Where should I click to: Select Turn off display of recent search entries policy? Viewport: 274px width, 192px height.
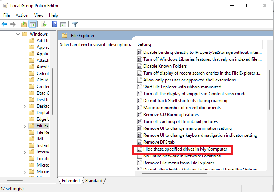pos(202,73)
